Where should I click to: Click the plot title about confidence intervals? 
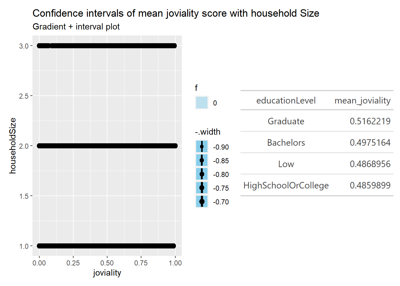[x=176, y=13]
